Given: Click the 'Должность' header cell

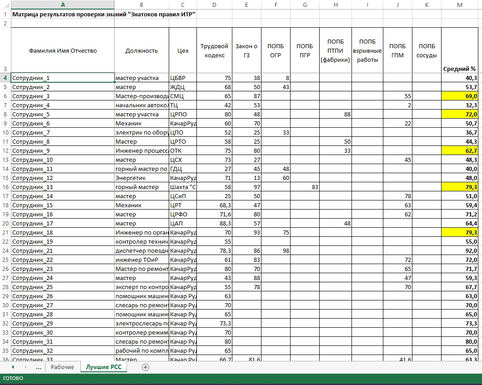Looking at the screenshot, I should coord(141,50).
